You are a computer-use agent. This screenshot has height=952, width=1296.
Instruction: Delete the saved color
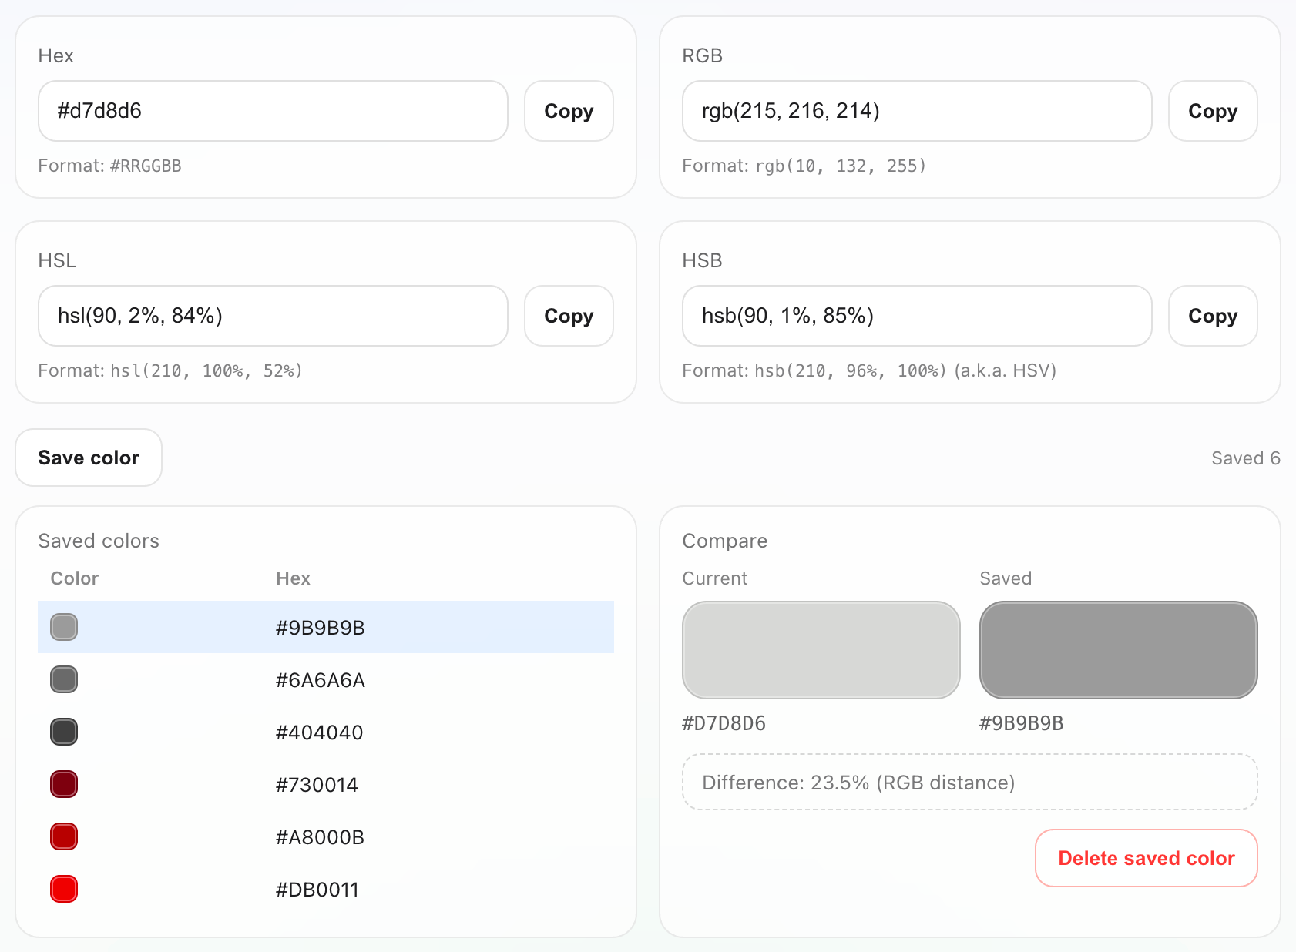(1146, 858)
